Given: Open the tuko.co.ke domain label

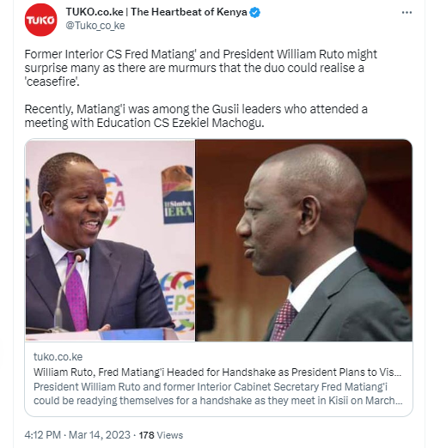Looking at the screenshot, I should 58,357.
